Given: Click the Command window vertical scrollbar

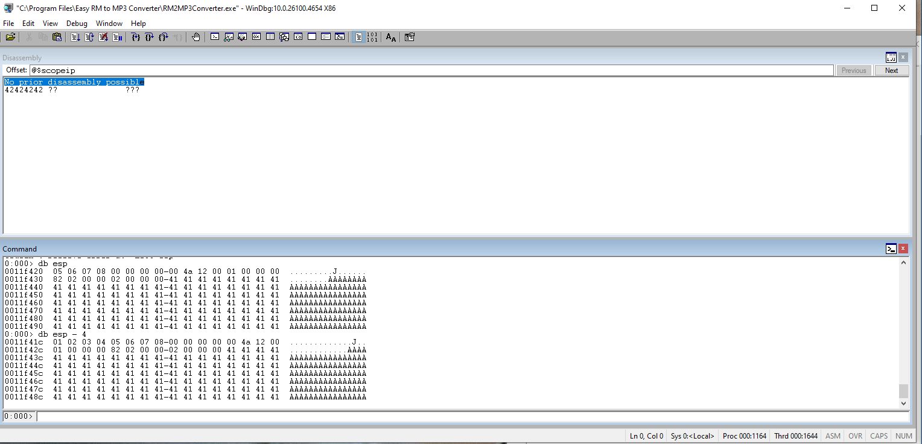Looking at the screenshot, I should click(x=903, y=332).
